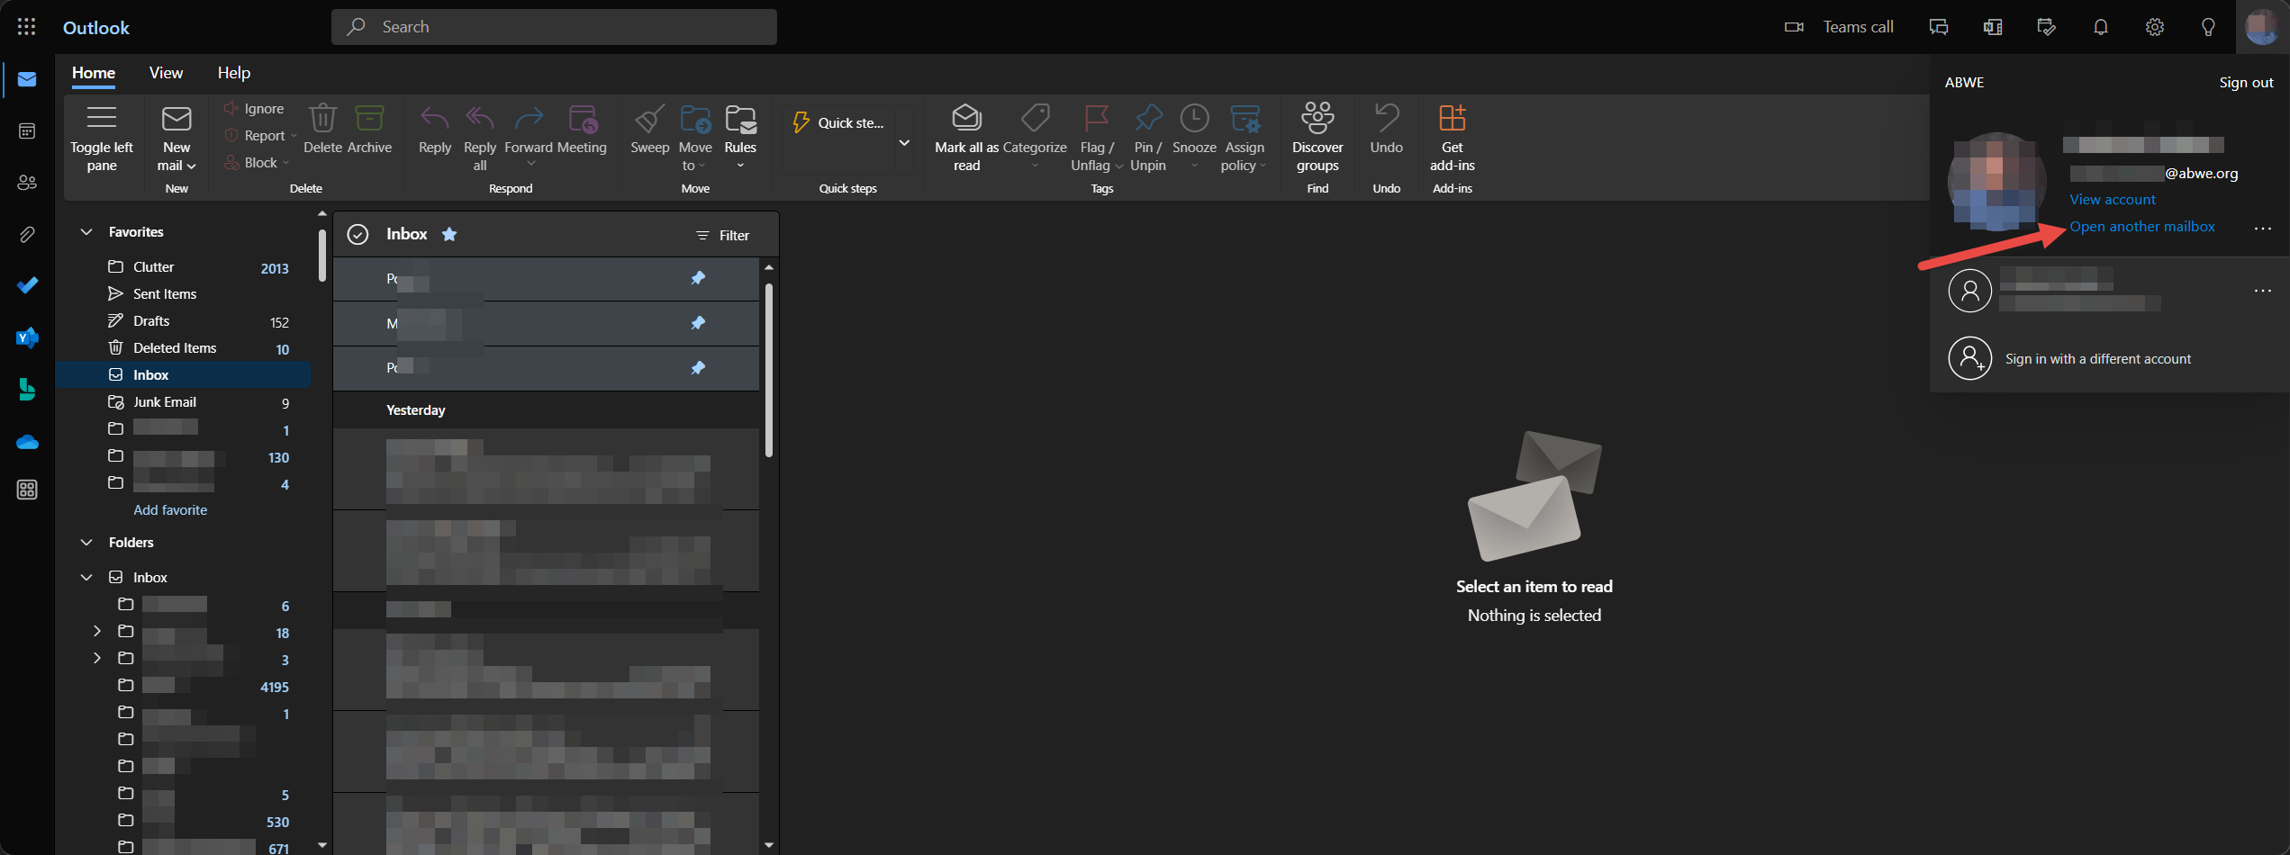Toggle select all messages circle
Image resolution: width=2290 pixels, height=855 pixels.
point(358,234)
